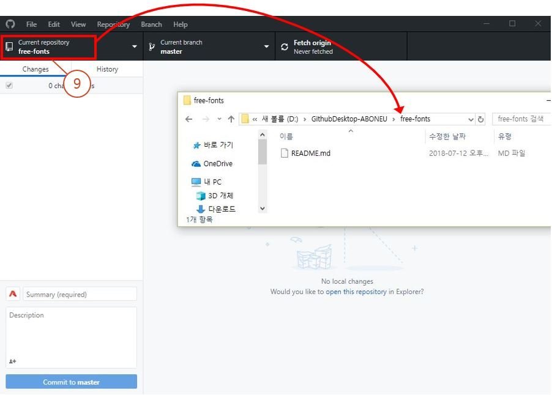552x395 pixels.
Task: Click 새 볼륨 (D:) in address path
Action: (x=280, y=119)
